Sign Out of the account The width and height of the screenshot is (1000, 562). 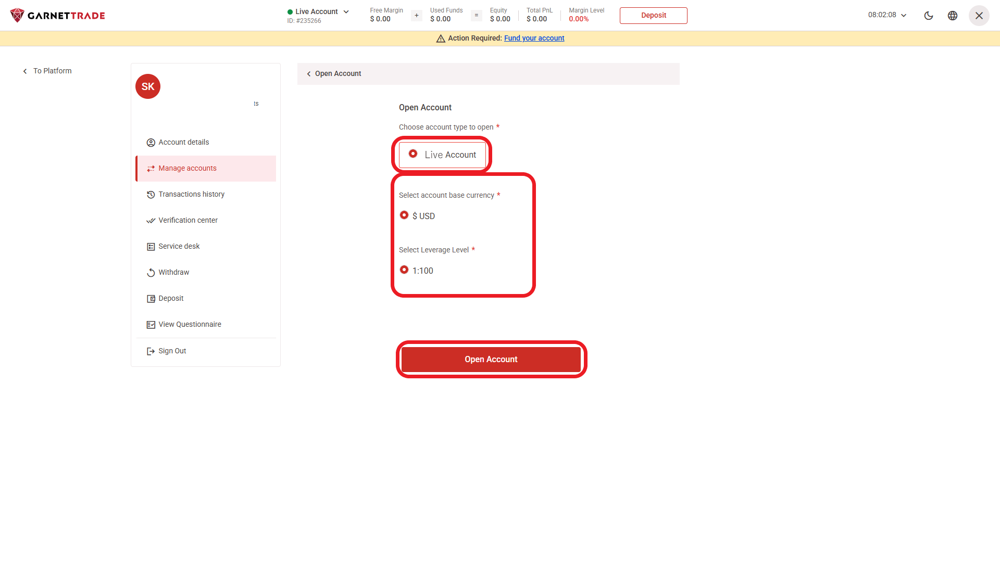point(206,351)
